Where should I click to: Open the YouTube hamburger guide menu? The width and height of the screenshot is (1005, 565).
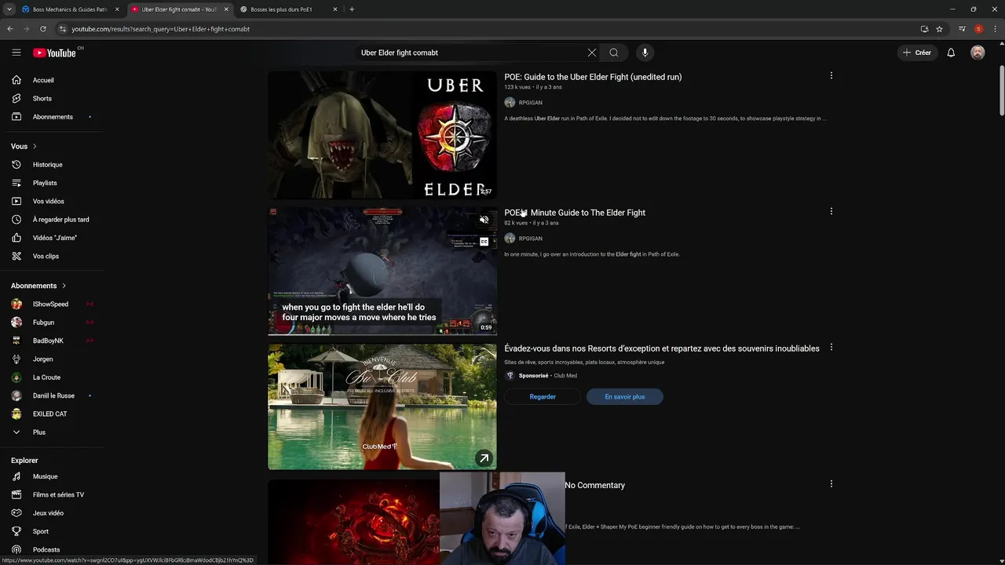[x=16, y=53]
